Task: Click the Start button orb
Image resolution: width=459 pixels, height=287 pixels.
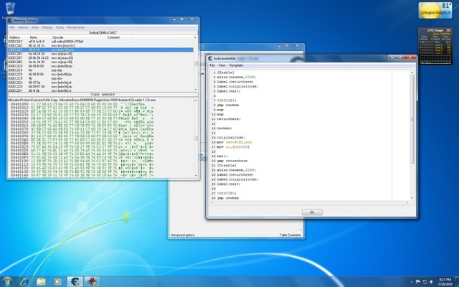Action: tap(8, 280)
